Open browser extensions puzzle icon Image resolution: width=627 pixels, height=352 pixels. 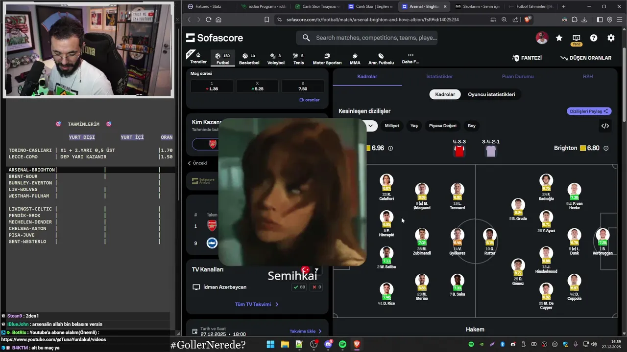[575, 20]
